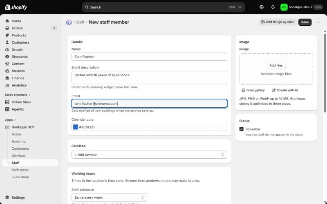Open the Add service combo box

149,155
